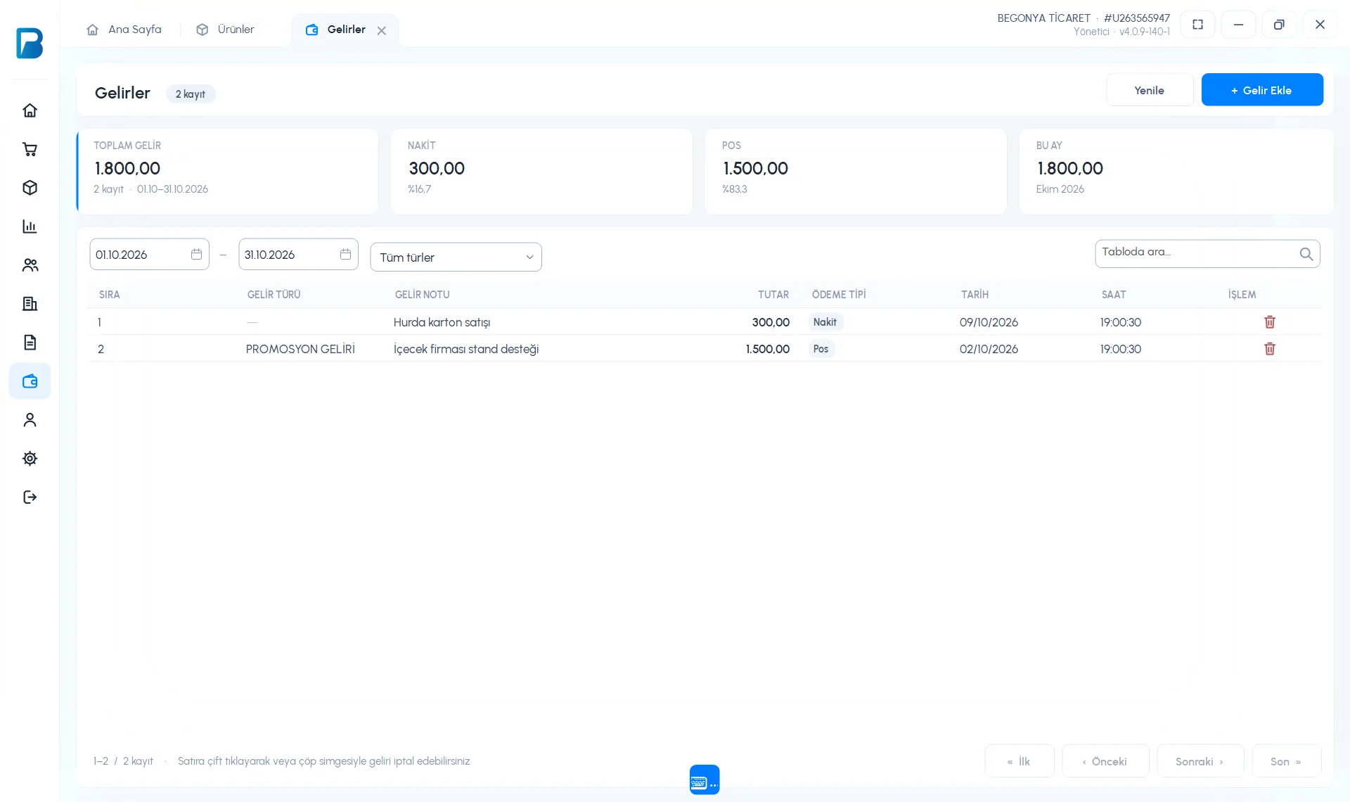Viewport: 1350px width, 802px height.
Task: Delete the PROMOSYON GELİRİ row
Action: pyautogui.click(x=1270, y=349)
